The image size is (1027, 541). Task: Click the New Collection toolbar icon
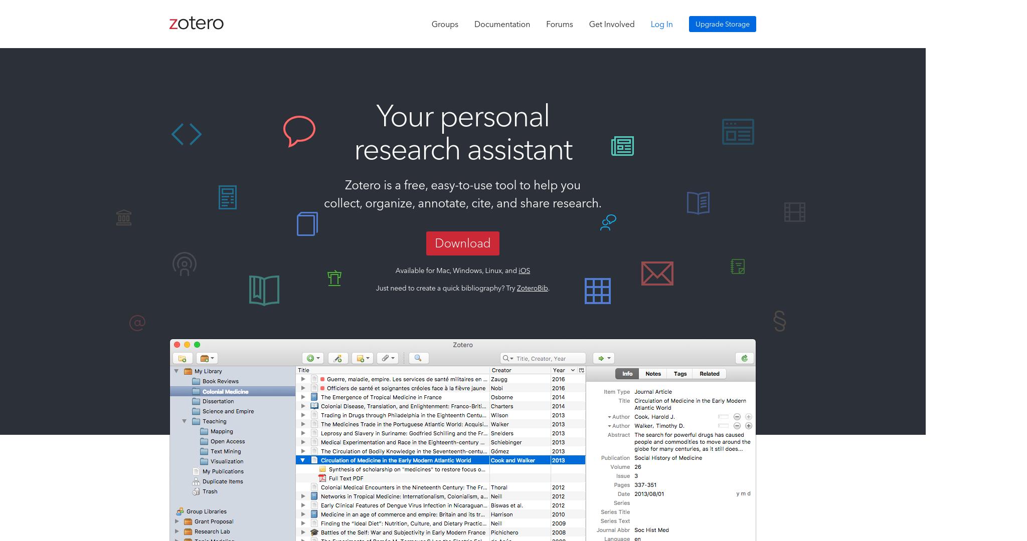[183, 358]
